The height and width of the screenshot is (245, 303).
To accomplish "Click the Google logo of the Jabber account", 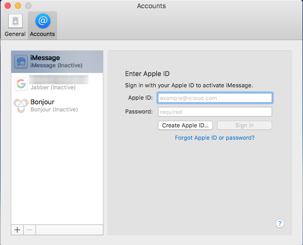I will coord(21,84).
